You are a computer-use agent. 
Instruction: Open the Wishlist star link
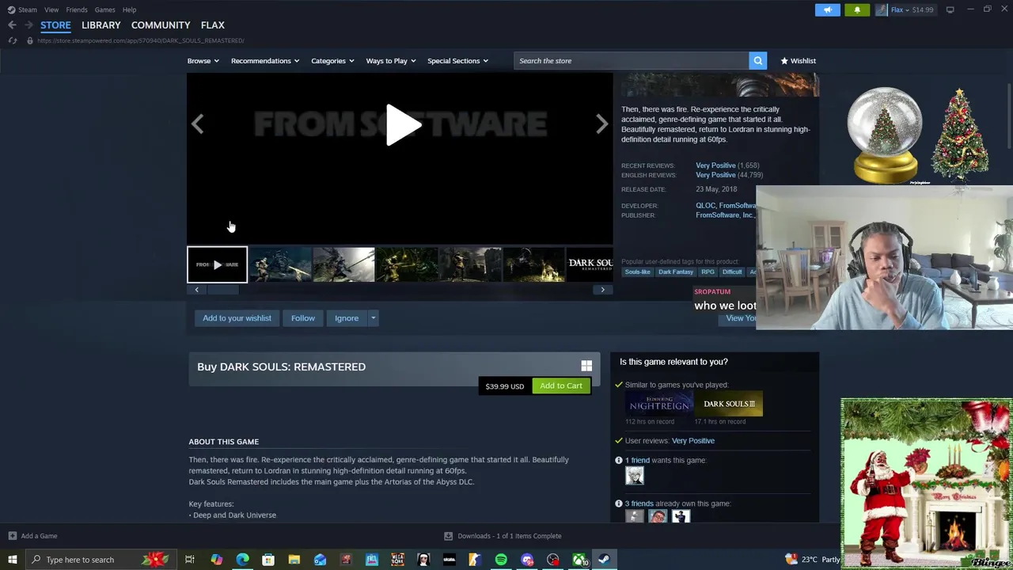798,61
